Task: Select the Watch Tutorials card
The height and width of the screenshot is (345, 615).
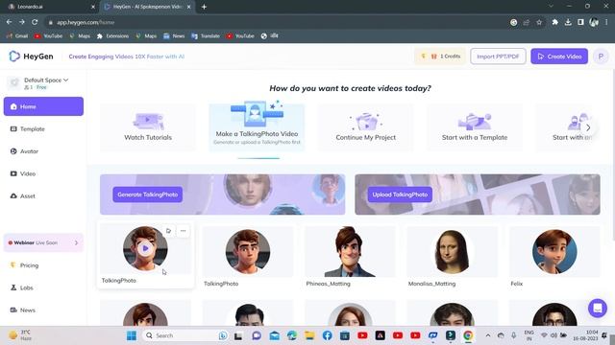Action: click(148, 127)
